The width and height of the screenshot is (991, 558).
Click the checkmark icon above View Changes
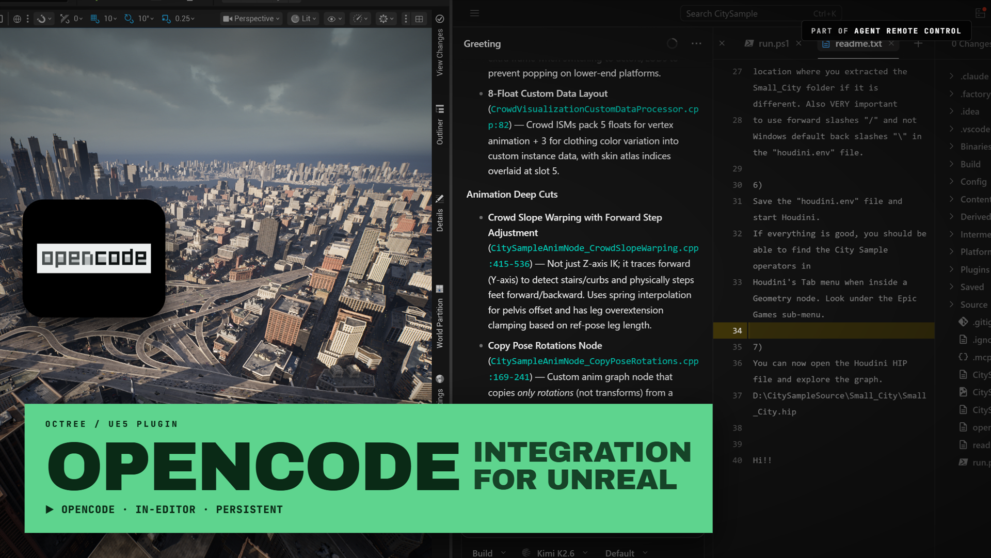pyautogui.click(x=440, y=19)
